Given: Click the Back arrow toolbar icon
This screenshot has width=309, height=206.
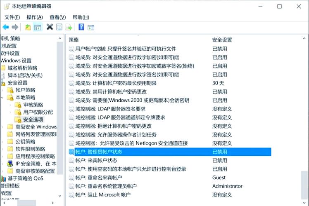Looking at the screenshot, I should 6,27.
